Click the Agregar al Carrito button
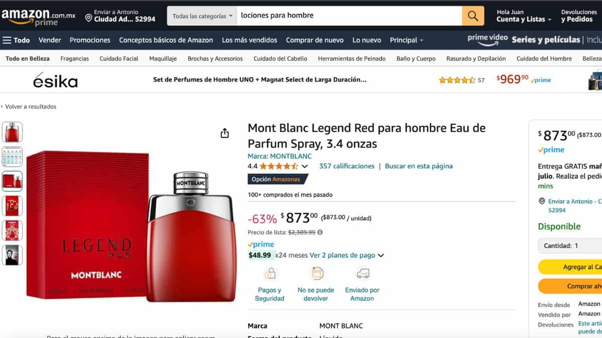The width and height of the screenshot is (602, 338). (570, 267)
